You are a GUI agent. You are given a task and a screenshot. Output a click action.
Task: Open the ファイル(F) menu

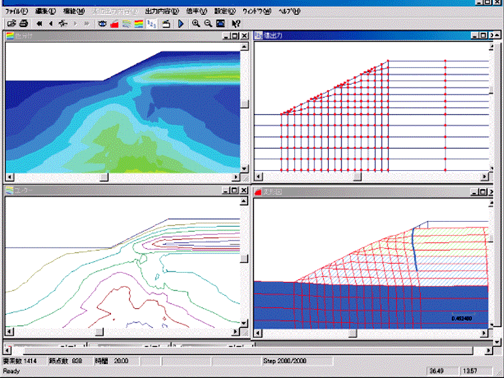16,11
